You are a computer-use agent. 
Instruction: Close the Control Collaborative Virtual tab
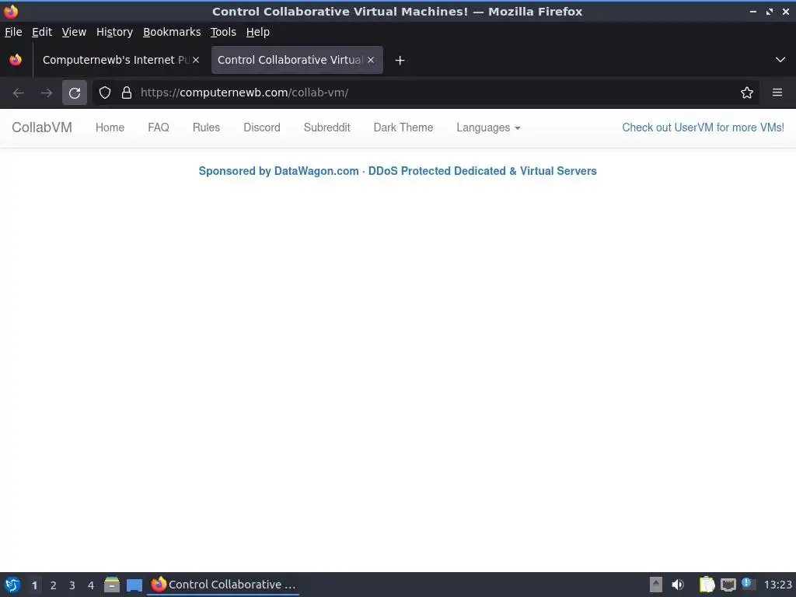[371, 60]
